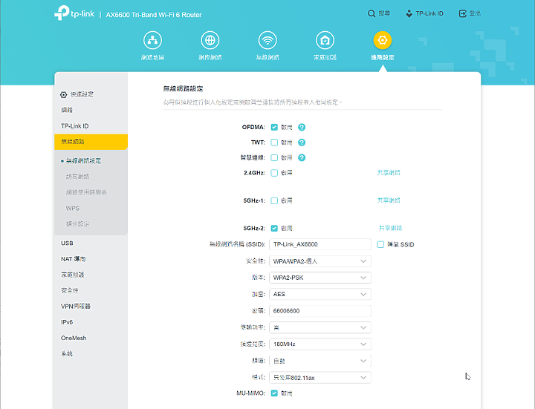Image resolution: width=535 pixels, height=409 pixels.
Task: Click the search magnifier icon in header
Action: [x=372, y=13]
